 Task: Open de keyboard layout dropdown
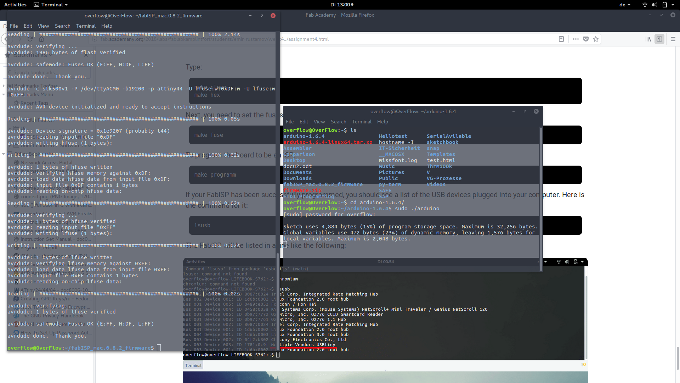625,5
